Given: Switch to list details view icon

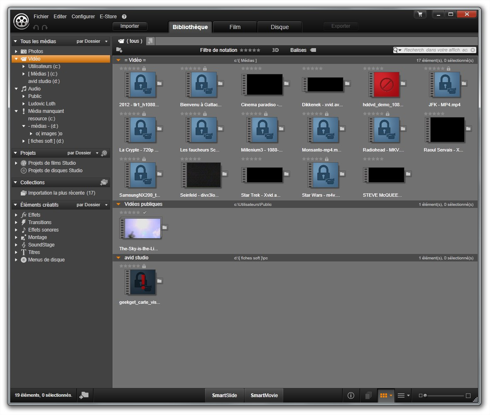Looking at the screenshot, I should click(x=401, y=395).
